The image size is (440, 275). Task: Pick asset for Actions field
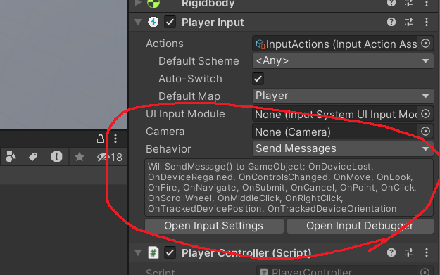425,44
